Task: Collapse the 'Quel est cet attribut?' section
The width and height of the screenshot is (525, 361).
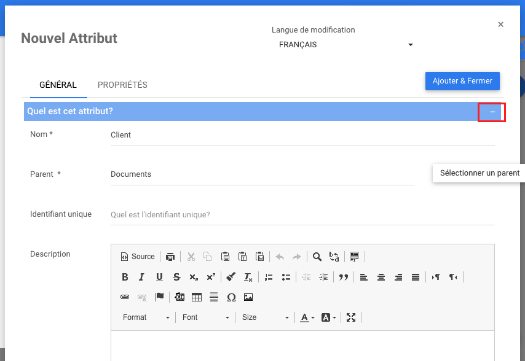Action: 492,112
